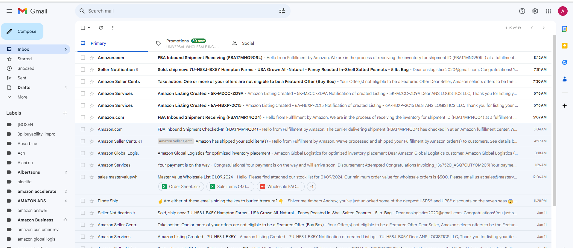Viewport: 573px width, 248px height.
Task: Refresh the inbox
Action: click(101, 28)
